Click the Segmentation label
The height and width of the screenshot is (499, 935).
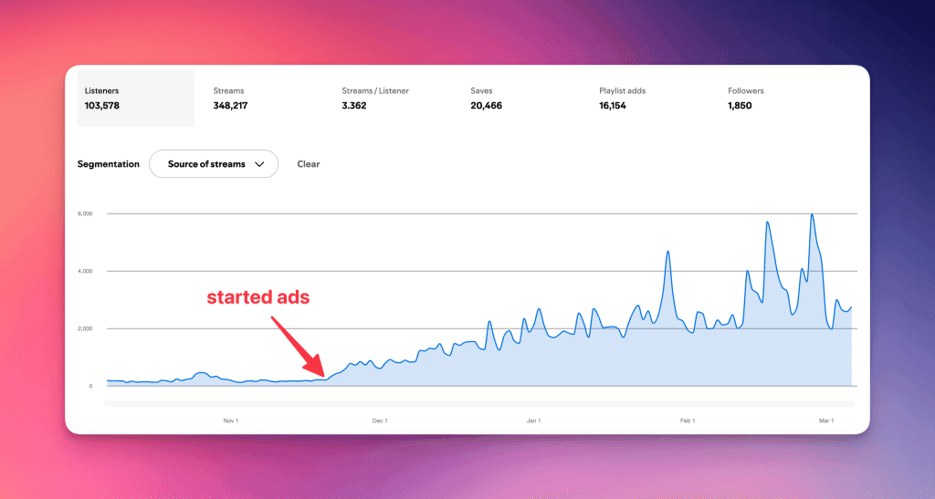point(109,164)
